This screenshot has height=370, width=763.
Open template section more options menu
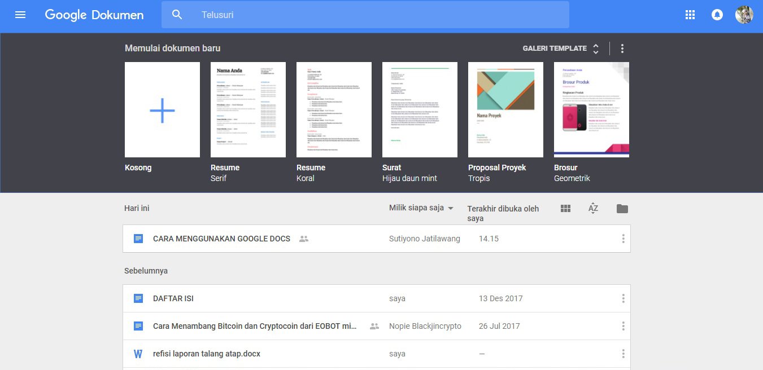(622, 49)
